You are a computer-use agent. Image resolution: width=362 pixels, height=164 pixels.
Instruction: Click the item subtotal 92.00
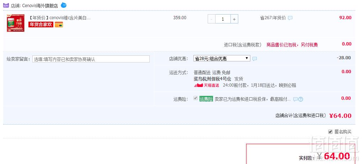coord(345,18)
